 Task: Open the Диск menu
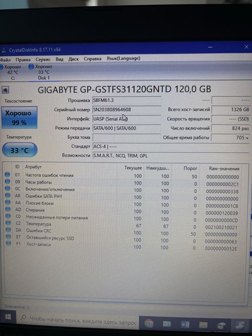[x=73, y=59]
